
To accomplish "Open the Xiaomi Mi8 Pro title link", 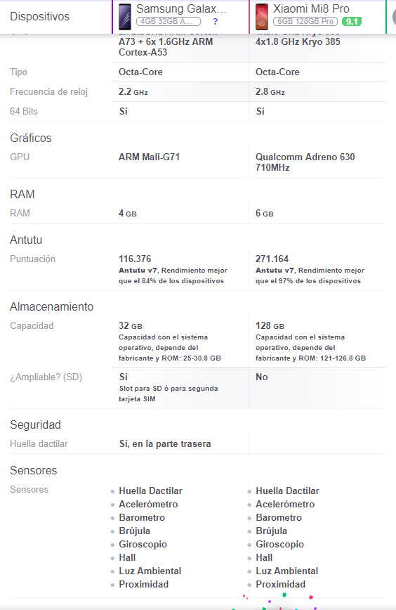I will 311,8.
